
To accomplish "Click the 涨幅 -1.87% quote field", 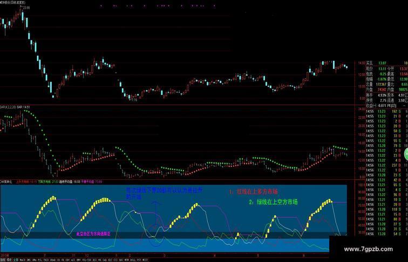I will pyautogui.click(x=376, y=79).
